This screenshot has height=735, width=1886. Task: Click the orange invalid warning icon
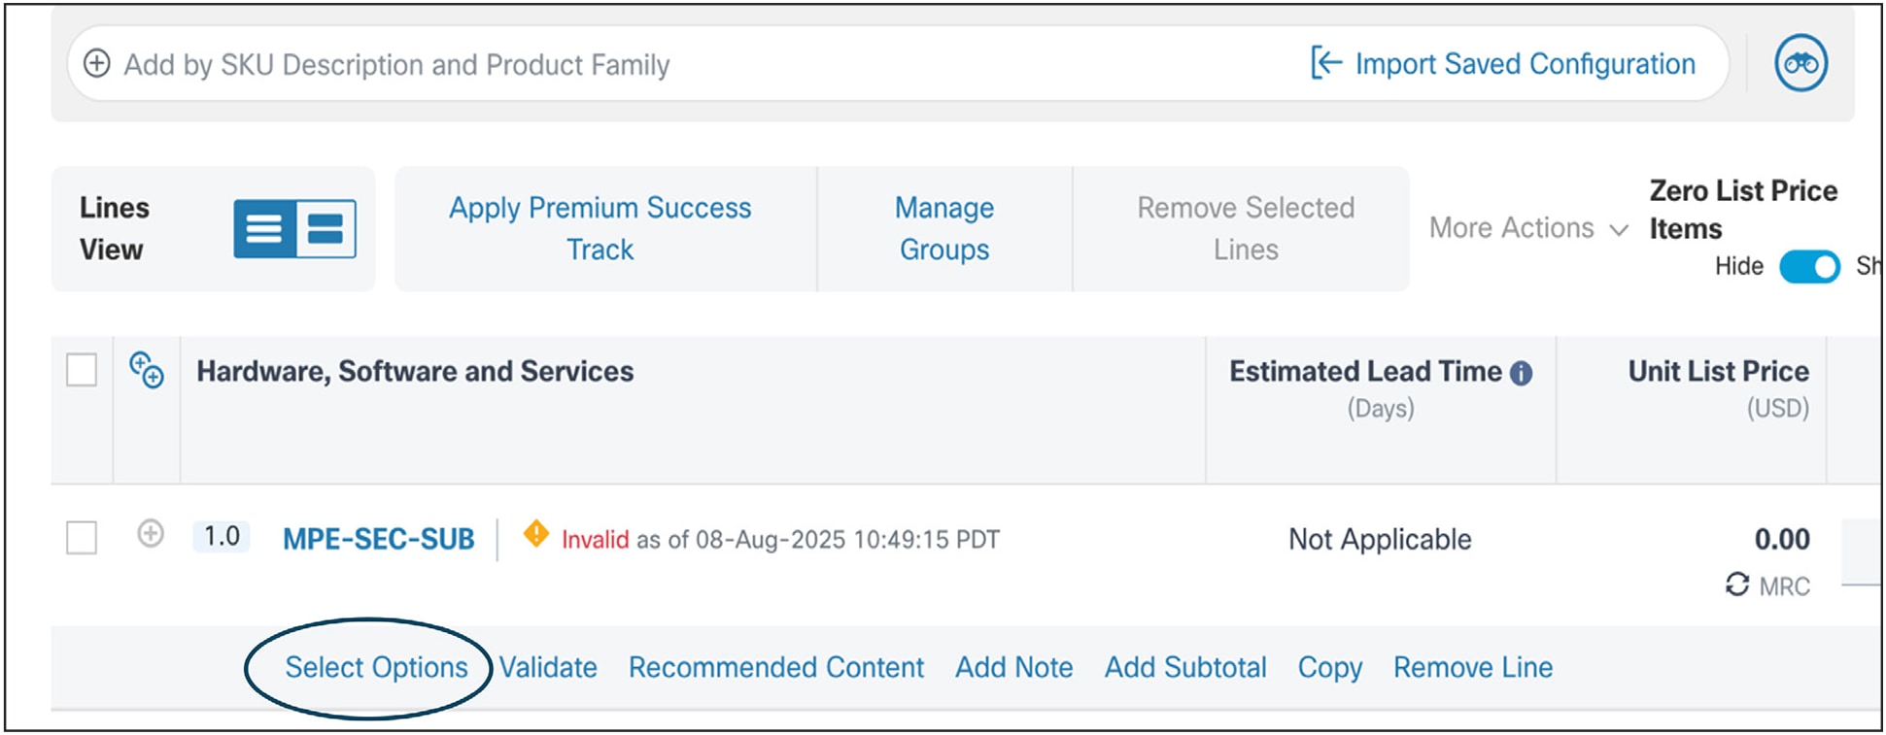(535, 534)
